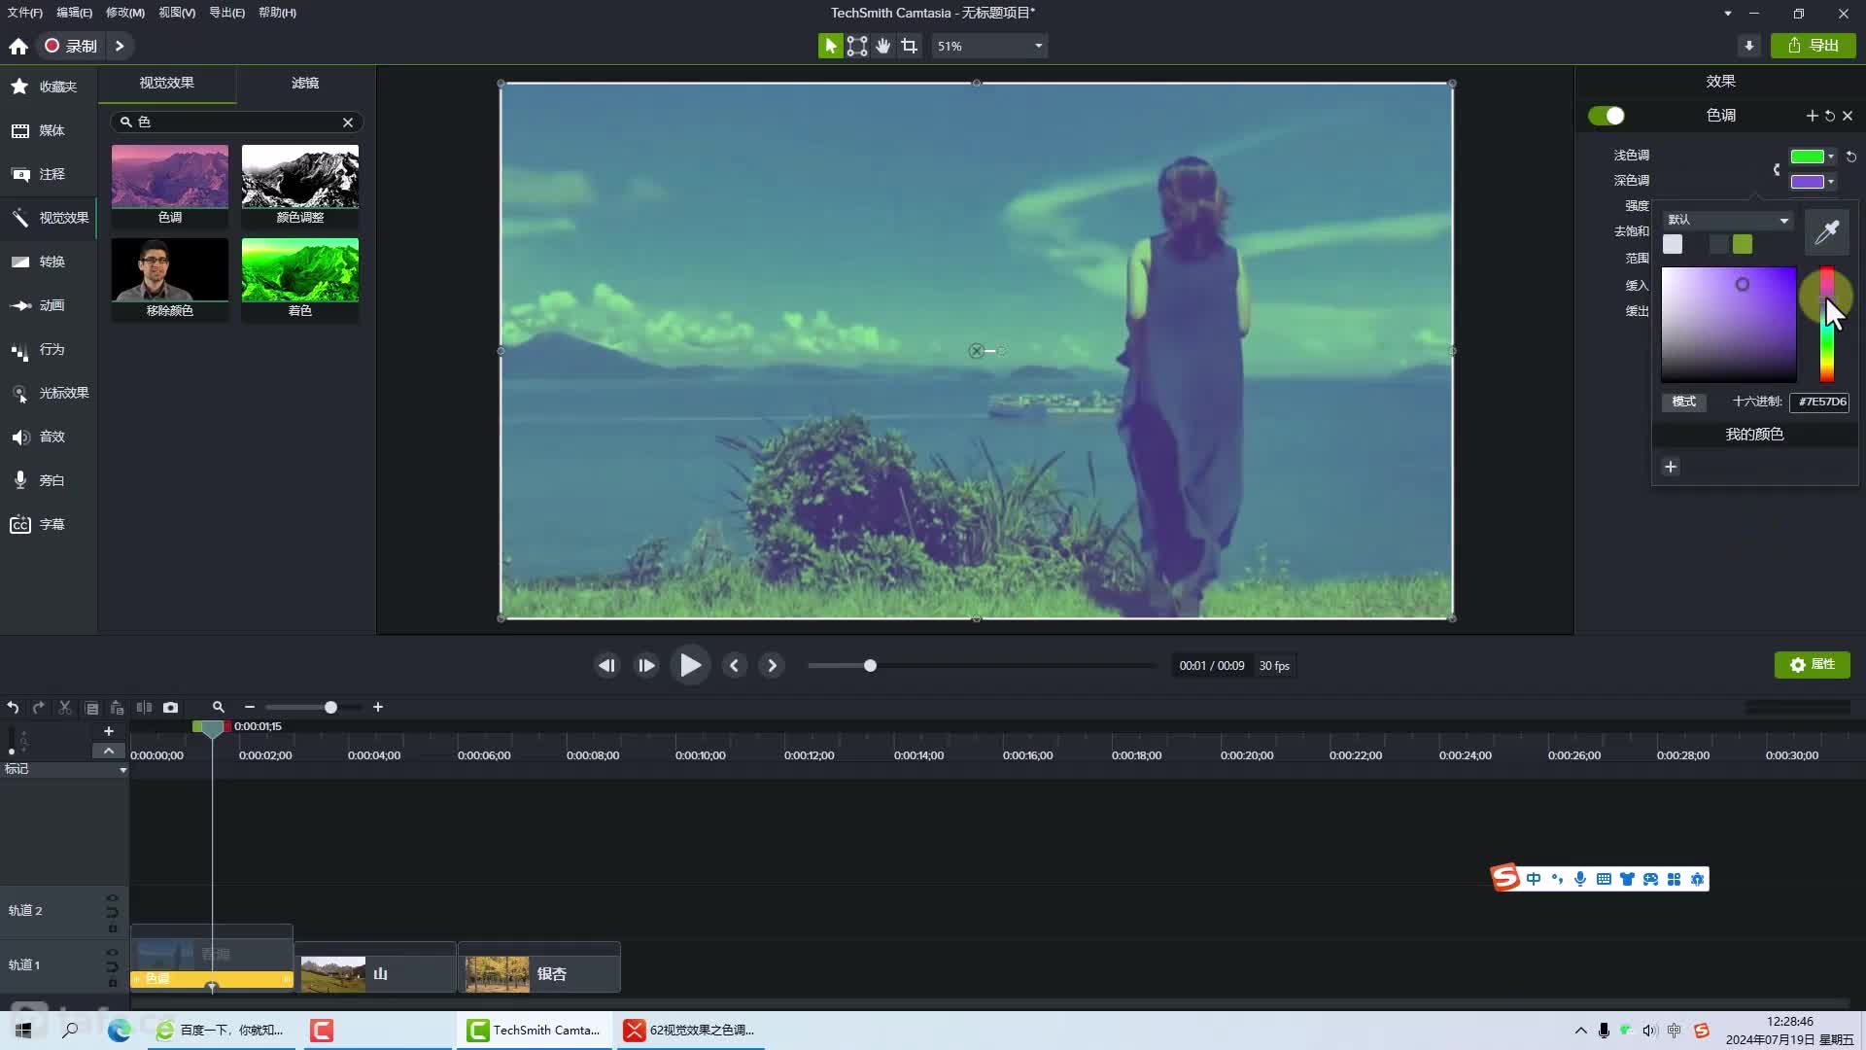Open the 帮助(H) menu
This screenshot has height=1050, width=1866.
coord(277,13)
